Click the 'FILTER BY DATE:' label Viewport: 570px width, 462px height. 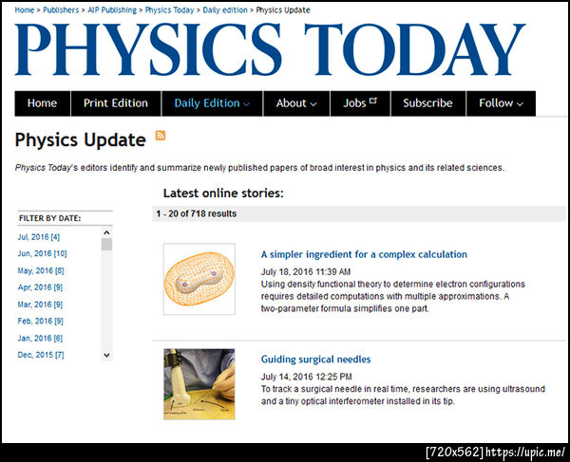tap(49, 218)
